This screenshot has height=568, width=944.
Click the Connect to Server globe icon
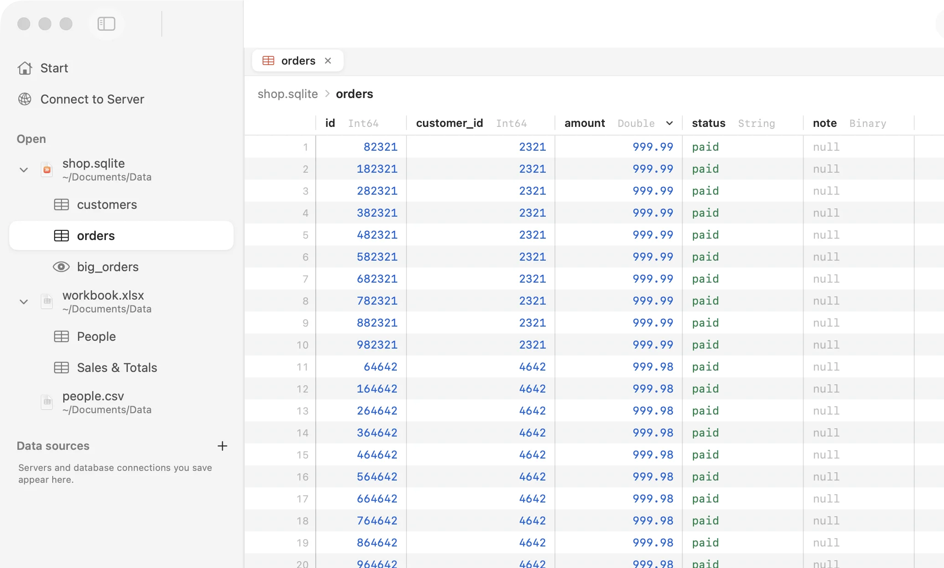(25, 99)
